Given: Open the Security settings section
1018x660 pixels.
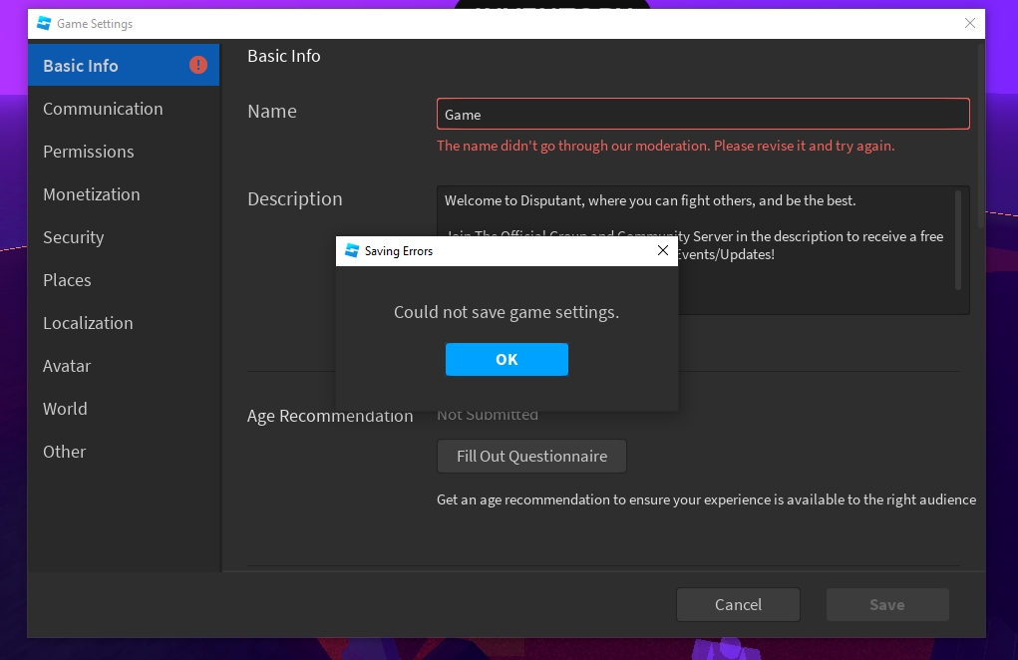Looking at the screenshot, I should 73,237.
